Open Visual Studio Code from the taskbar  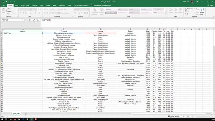(23, 119)
